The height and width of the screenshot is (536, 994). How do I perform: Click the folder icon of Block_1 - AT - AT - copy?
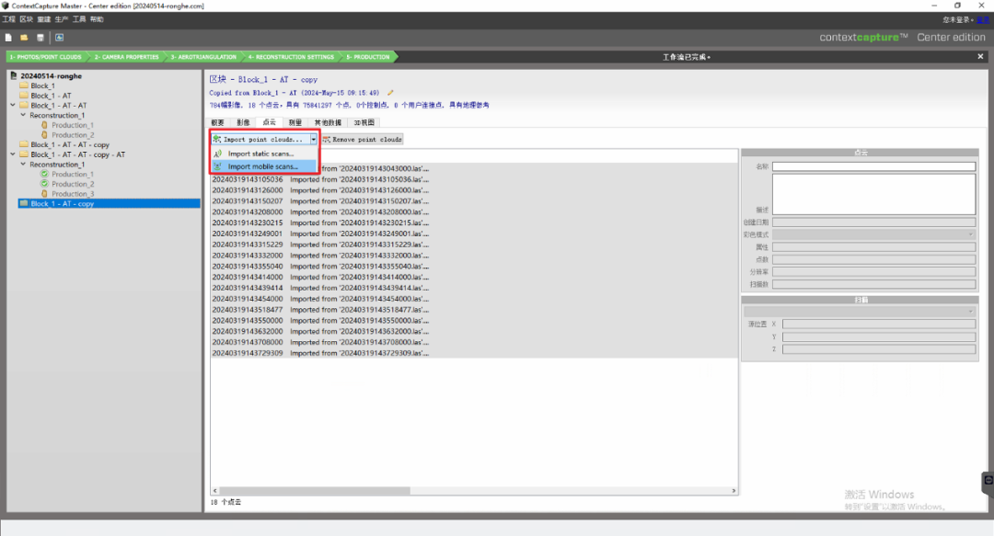point(24,144)
